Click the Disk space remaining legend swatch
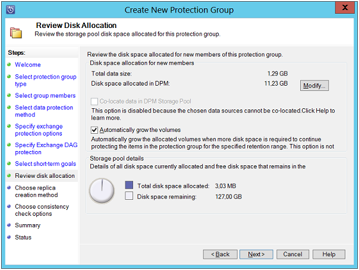Screen dimensions: 359x270 click(x=129, y=196)
